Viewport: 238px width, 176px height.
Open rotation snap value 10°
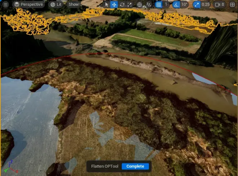click(184, 5)
